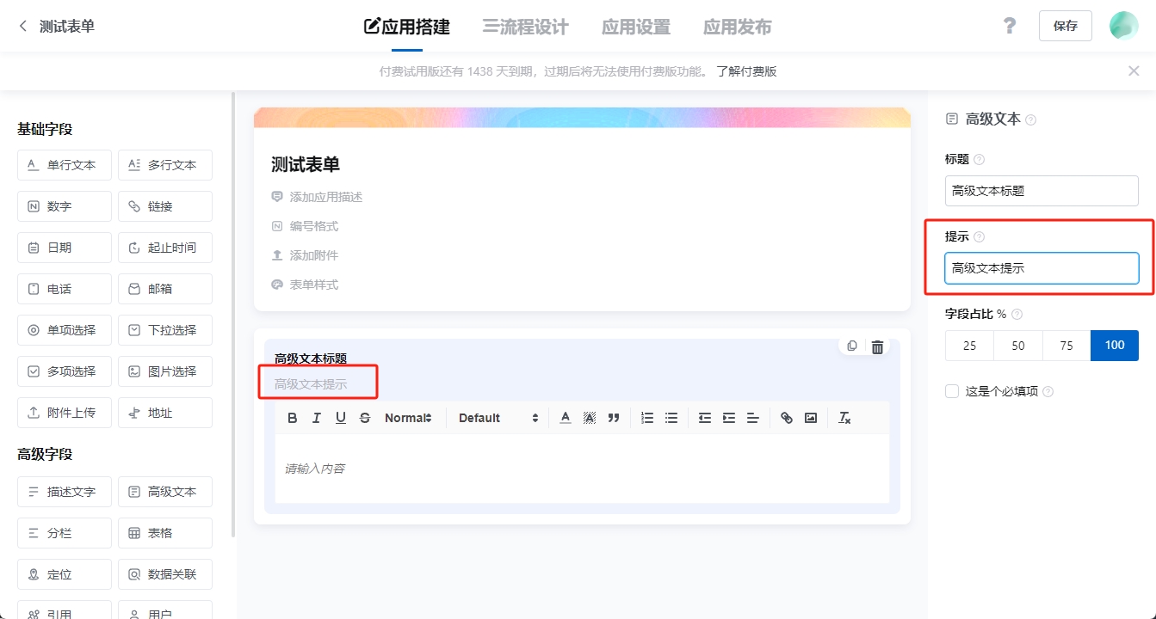Click the 高级文本提示 hint input field
1156x619 pixels.
[1041, 267]
